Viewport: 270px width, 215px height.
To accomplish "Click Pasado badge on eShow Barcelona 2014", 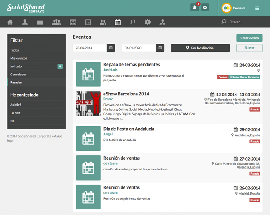I will 255,109.
